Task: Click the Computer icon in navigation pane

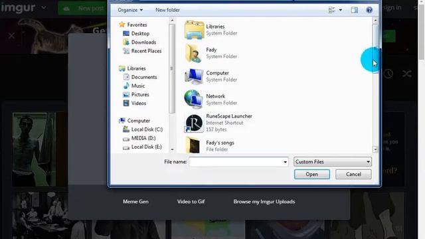Action: [x=122, y=121]
